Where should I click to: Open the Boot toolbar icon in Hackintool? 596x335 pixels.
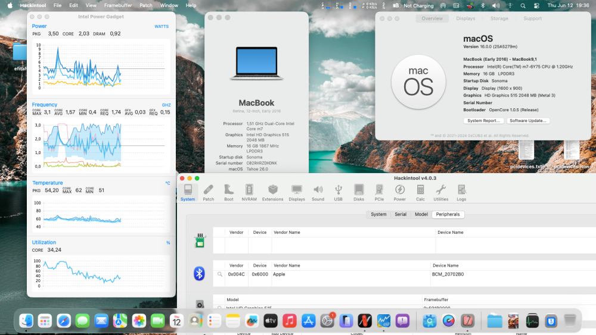229,192
